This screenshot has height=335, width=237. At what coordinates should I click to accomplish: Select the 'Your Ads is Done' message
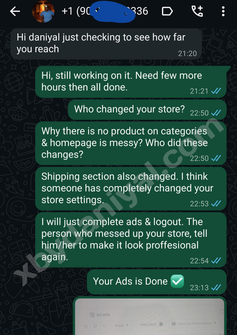156,282
